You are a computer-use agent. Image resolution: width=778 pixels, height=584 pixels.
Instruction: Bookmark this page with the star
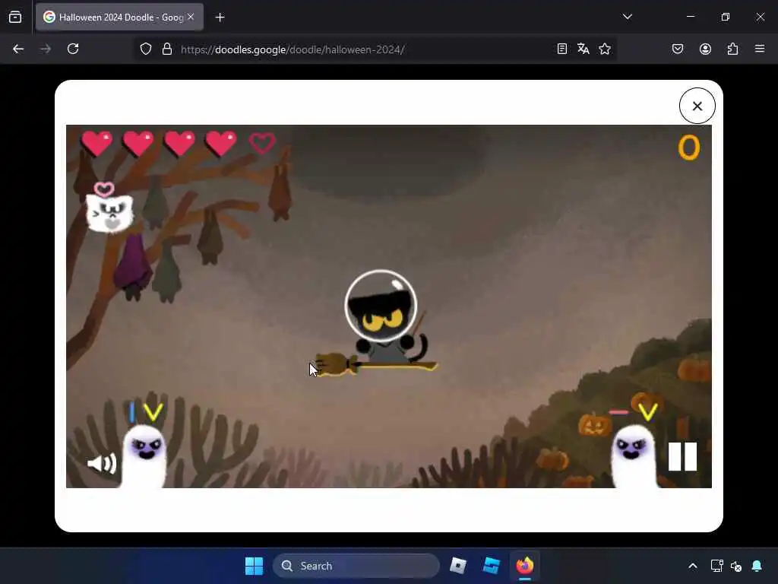point(604,49)
